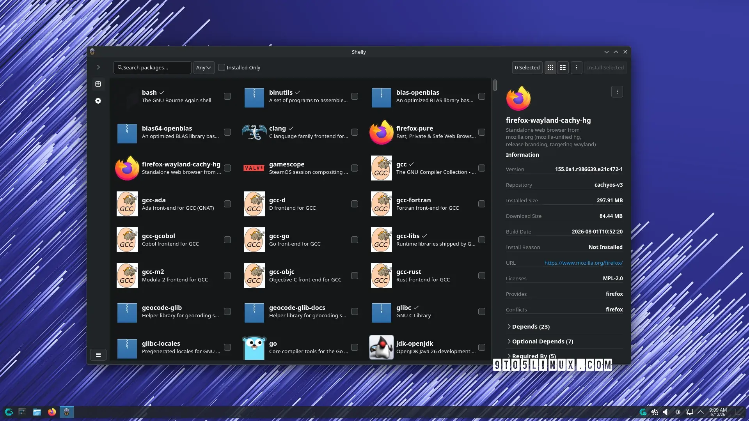Show hidden system tray icons
This screenshot has width=749, height=421.
pos(701,412)
